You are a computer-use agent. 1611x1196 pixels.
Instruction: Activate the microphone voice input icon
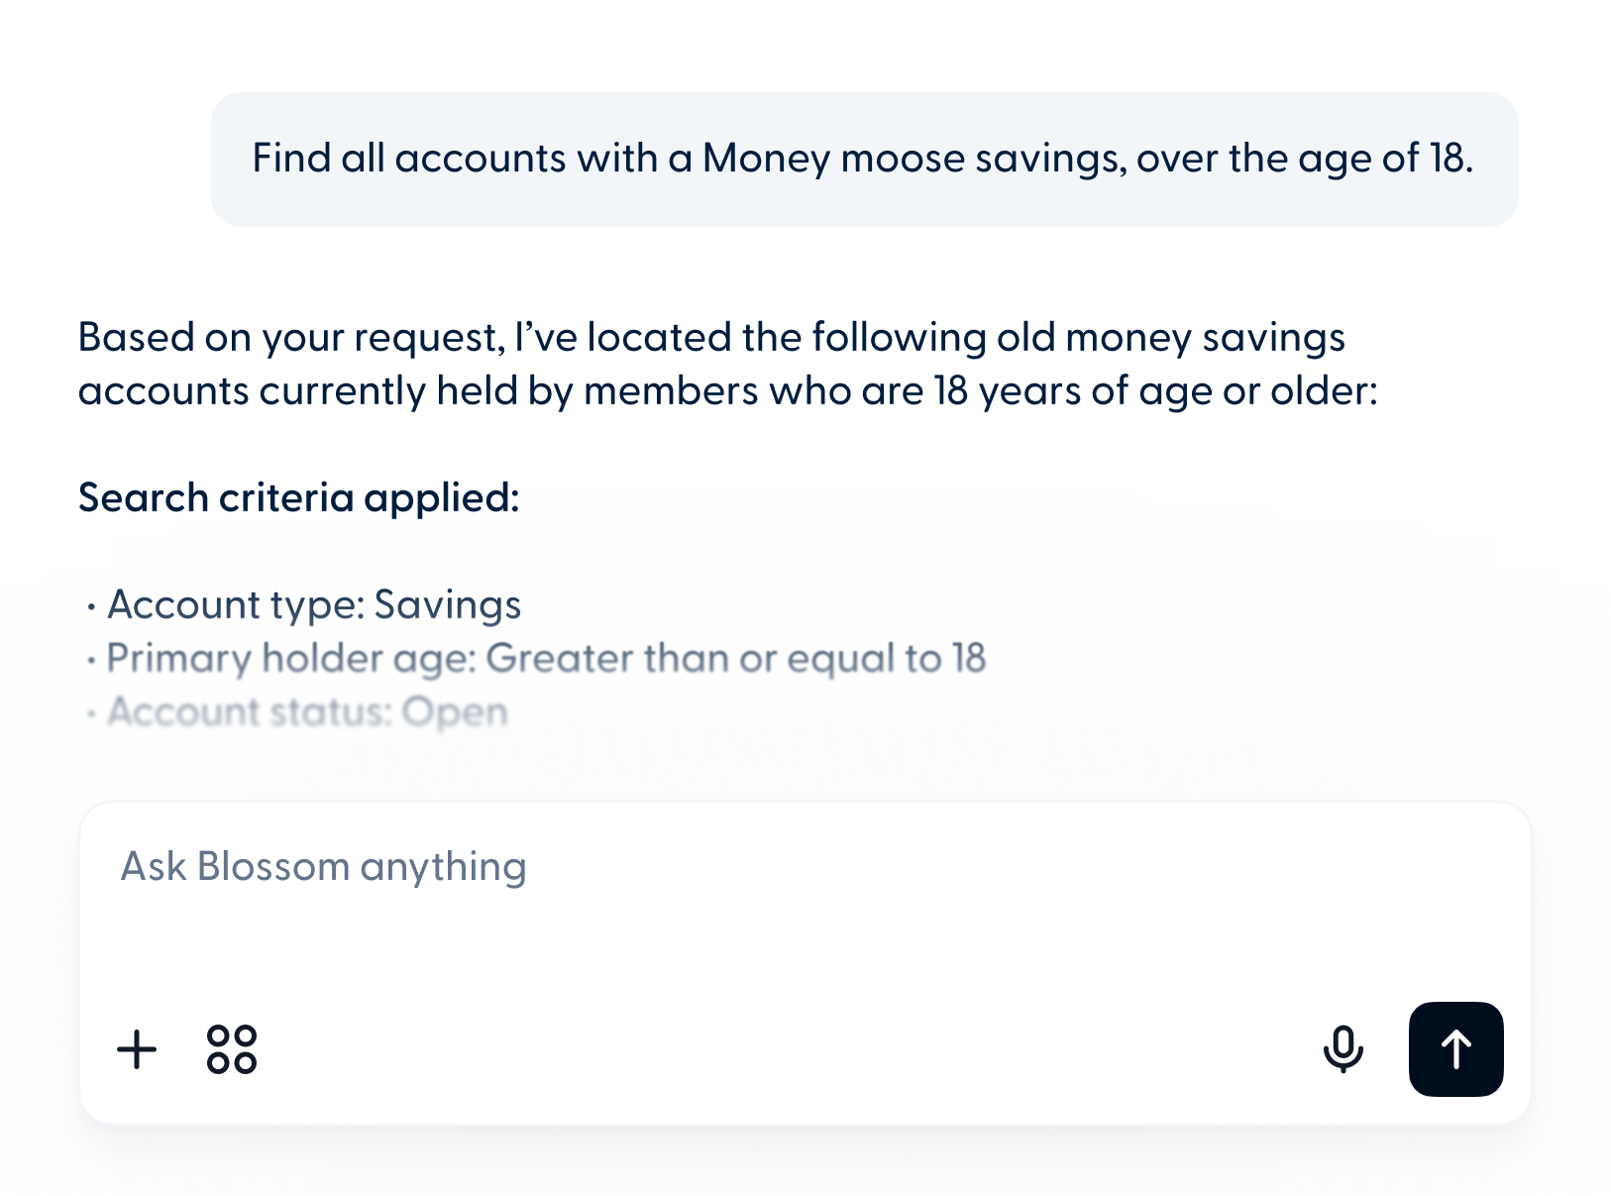click(x=1342, y=1049)
